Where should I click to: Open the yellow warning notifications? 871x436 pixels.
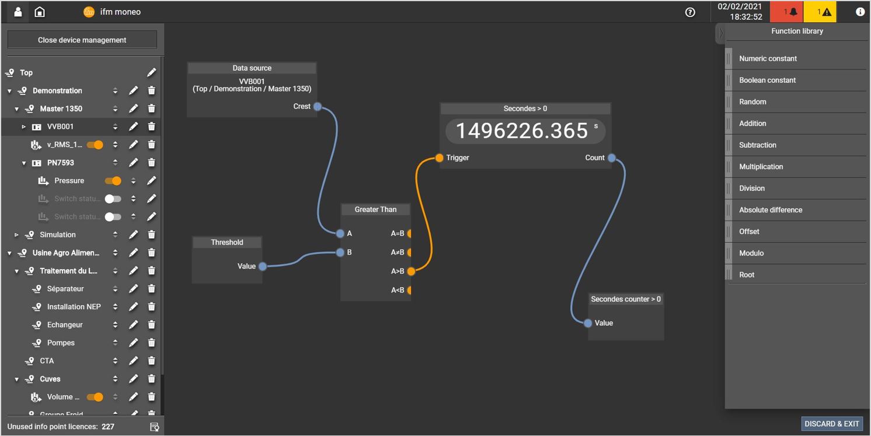(820, 12)
